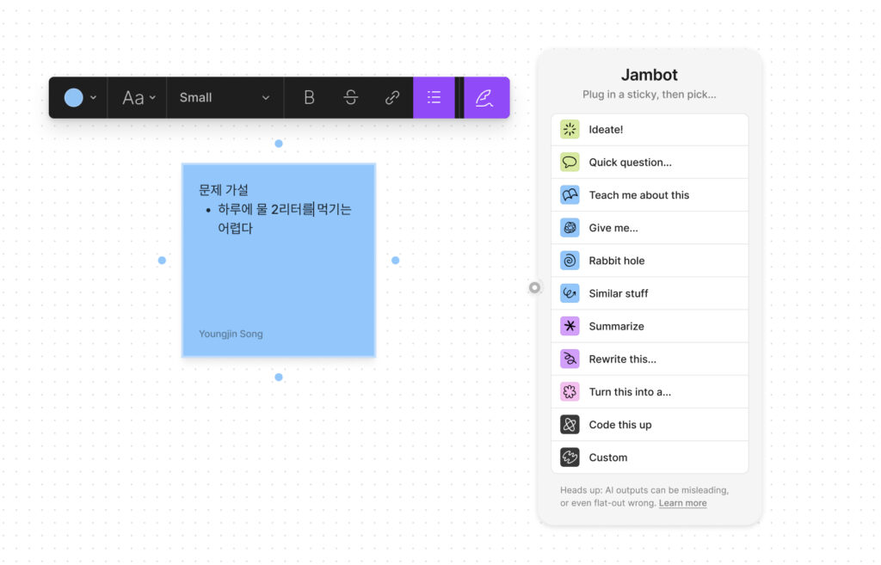Image resolution: width=881 pixels, height=565 pixels.
Task: Click the Jambot input connector circle
Action: coord(534,287)
